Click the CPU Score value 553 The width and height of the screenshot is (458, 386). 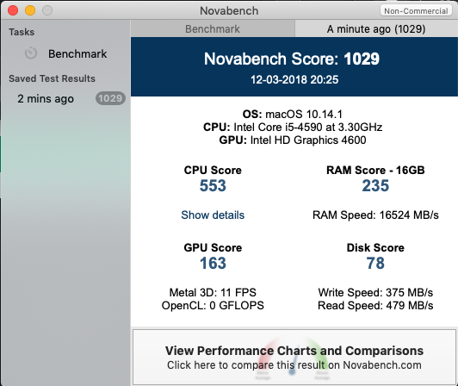213,186
